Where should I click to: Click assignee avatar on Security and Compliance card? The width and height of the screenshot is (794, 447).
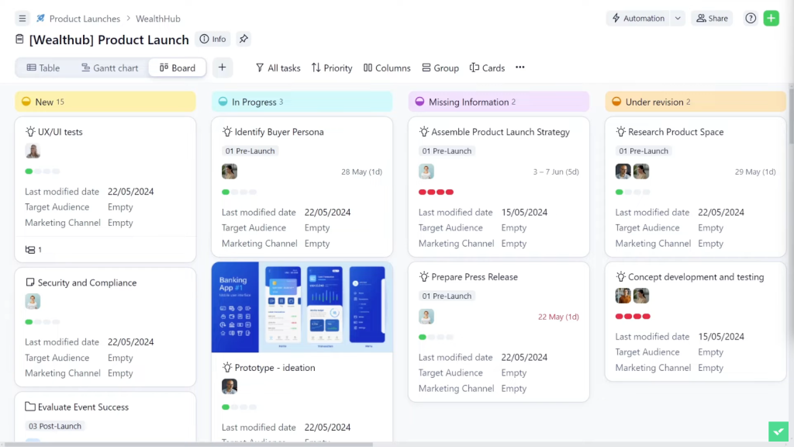pyautogui.click(x=33, y=302)
